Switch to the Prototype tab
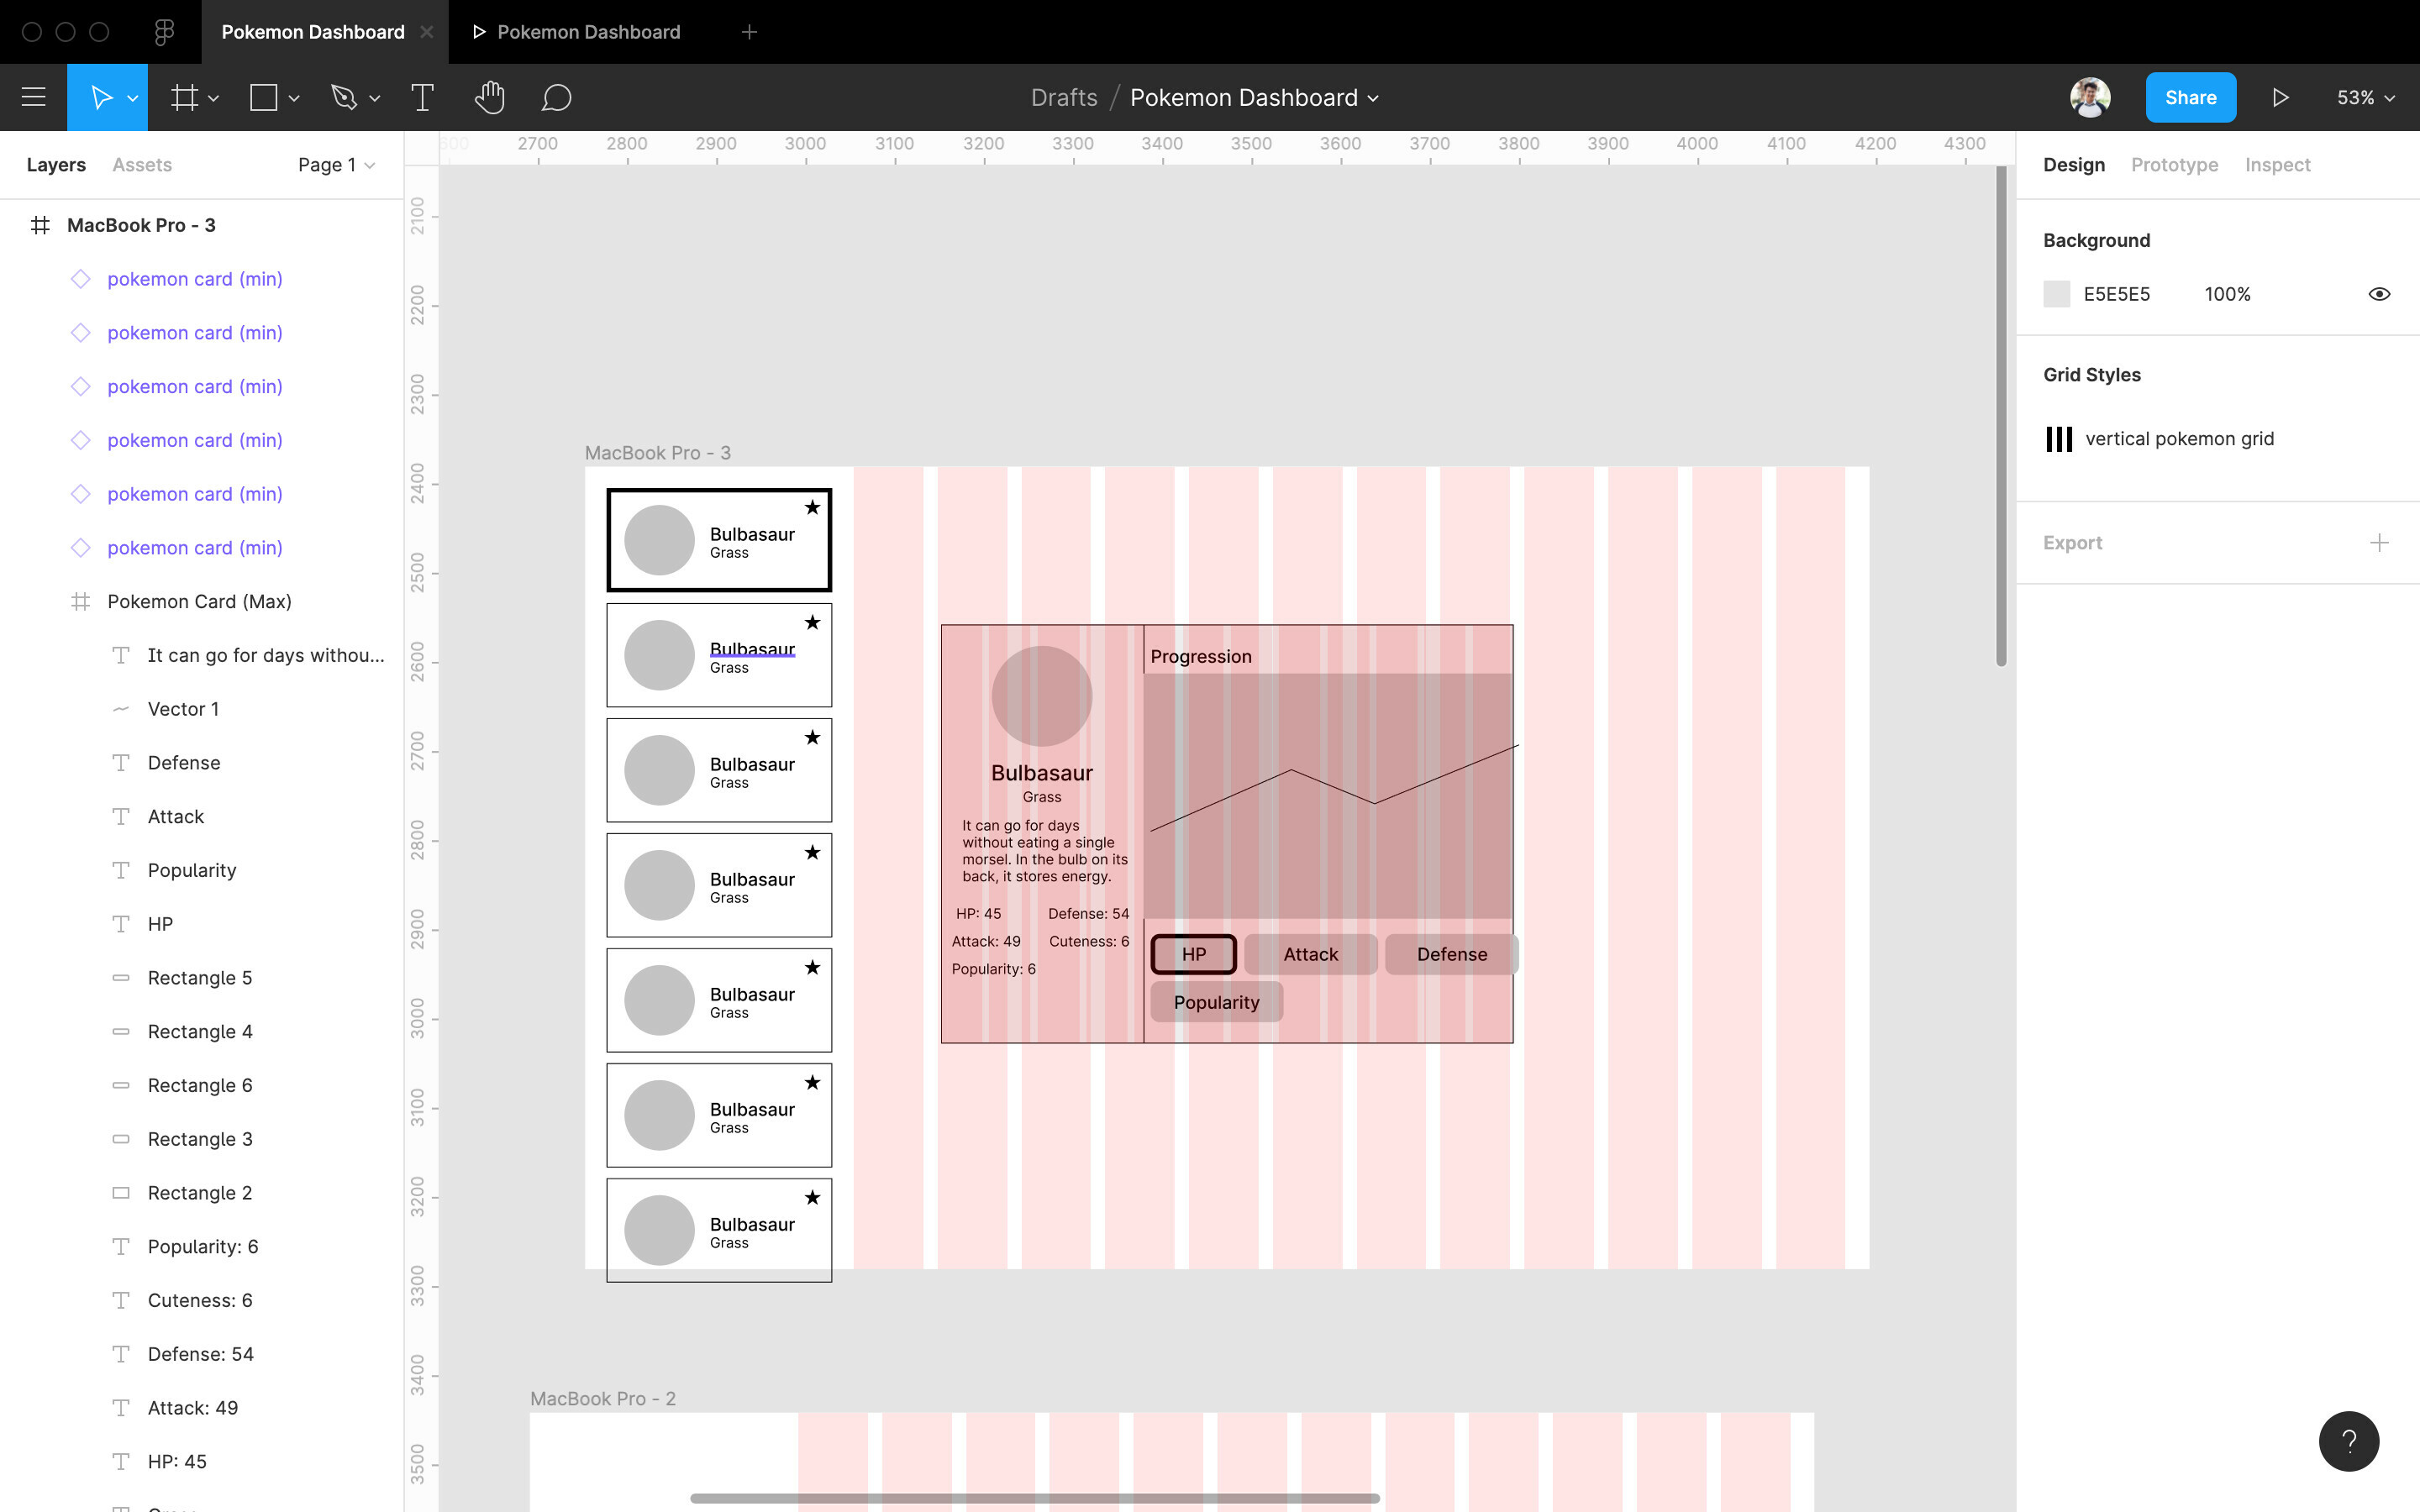 tap(2174, 165)
